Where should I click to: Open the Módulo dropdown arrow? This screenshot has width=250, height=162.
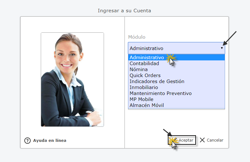click(222, 48)
